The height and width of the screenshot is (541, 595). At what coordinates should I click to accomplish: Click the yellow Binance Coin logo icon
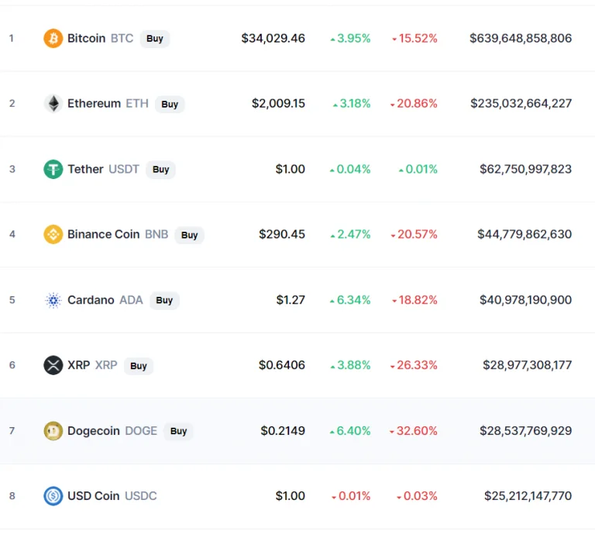click(x=53, y=235)
